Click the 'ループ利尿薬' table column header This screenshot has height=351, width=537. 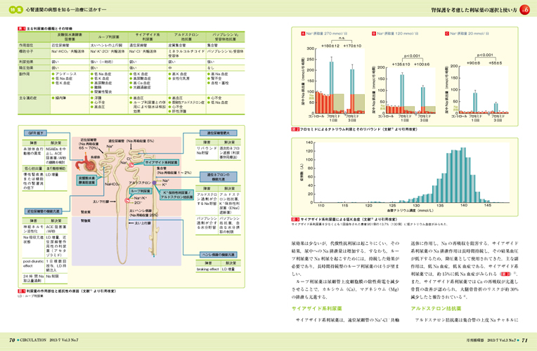[x=108, y=37]
